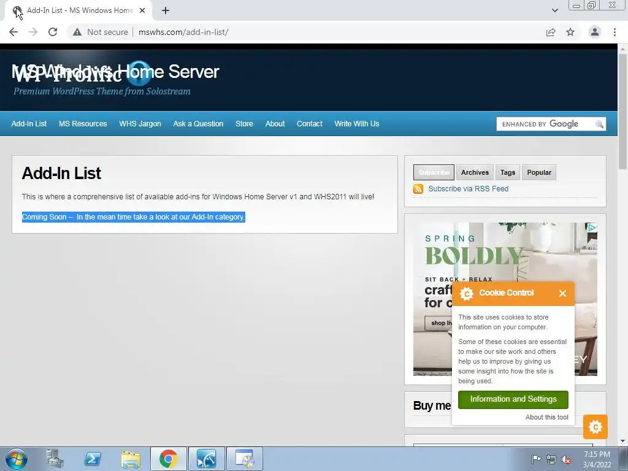Switch to the Popular sidebar tab
Image resolution: width=628 pixels, height=471 pixels.
tap(539, 172)
